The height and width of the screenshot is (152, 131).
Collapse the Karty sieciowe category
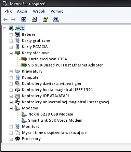(11, 53)
